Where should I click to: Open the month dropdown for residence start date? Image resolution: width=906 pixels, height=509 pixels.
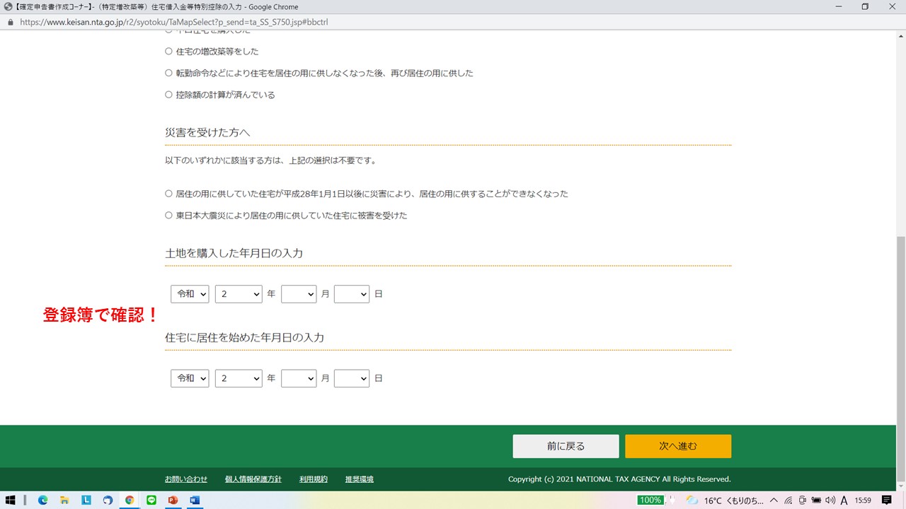299,378
